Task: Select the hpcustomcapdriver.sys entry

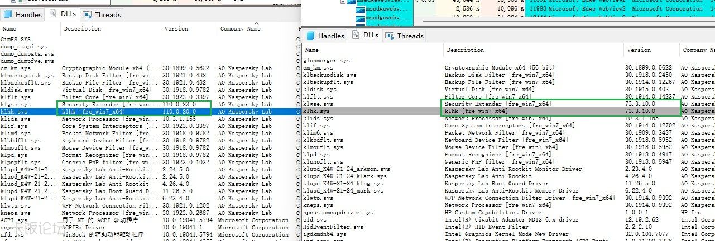Action: click(x=339, y=212)
